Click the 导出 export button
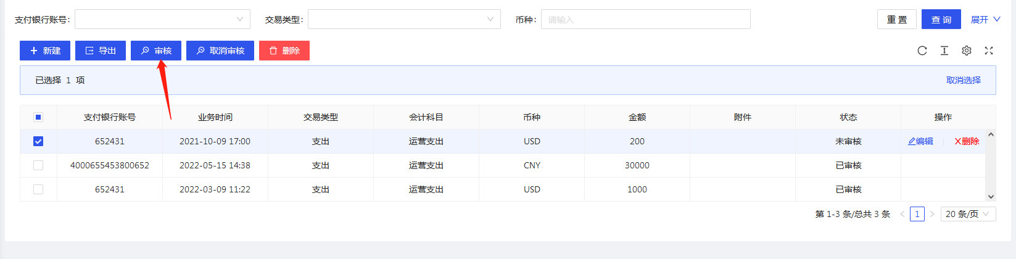Screen dimensions: 1016x259 pos(101,51)
